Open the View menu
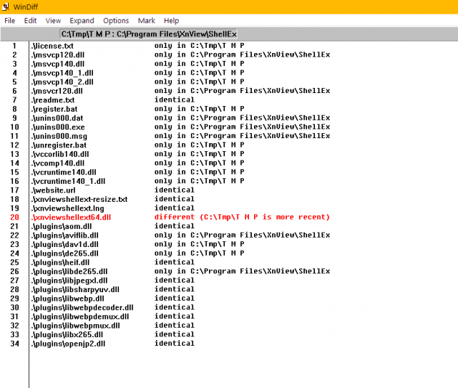 [53, 21]
